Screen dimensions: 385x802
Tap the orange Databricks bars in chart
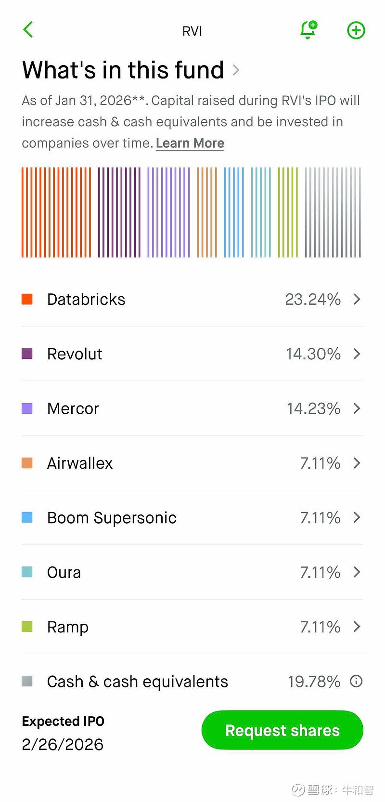pyautogui.click(x=56, y=212)
